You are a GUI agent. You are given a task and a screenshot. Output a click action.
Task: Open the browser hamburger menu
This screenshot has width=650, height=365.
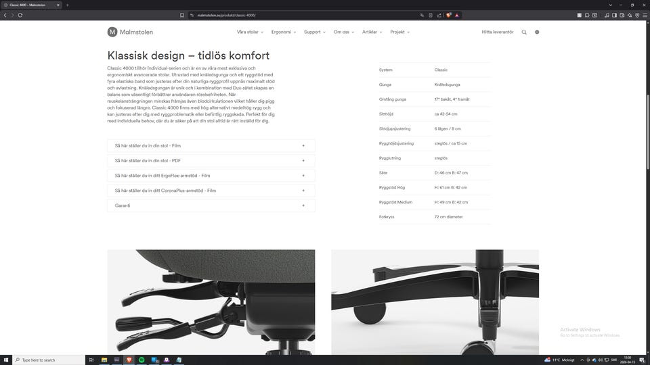(x=645, y=16)
